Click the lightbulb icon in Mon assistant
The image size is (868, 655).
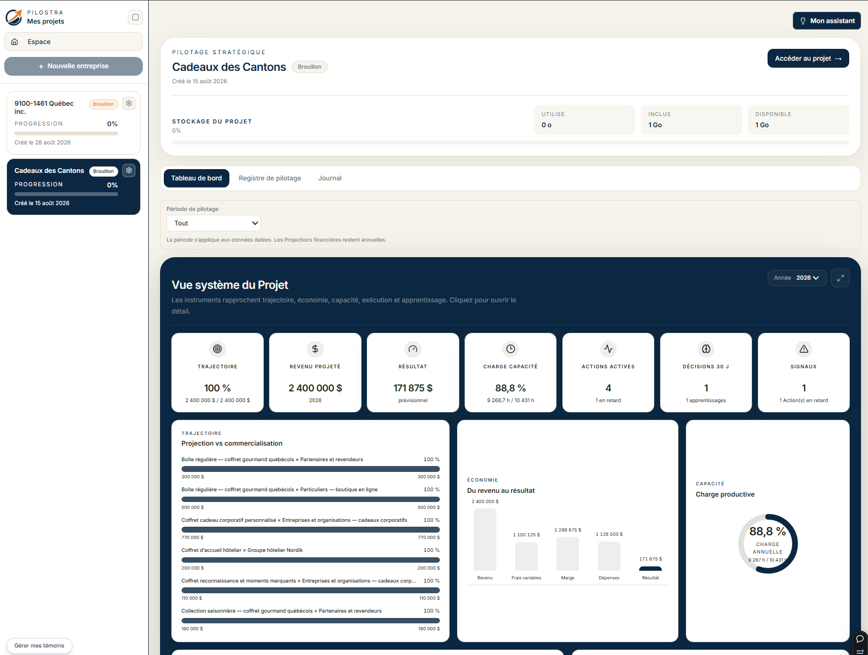tap(803, 21)
